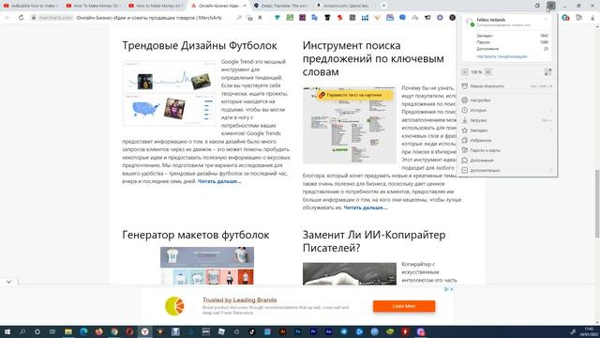Open the red-badged extension icon right of menu
600x338 pixels.
565,18
